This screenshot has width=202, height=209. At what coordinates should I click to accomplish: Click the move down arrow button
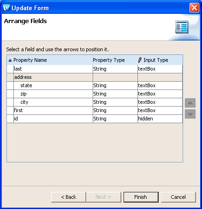[x=190, y=114]
